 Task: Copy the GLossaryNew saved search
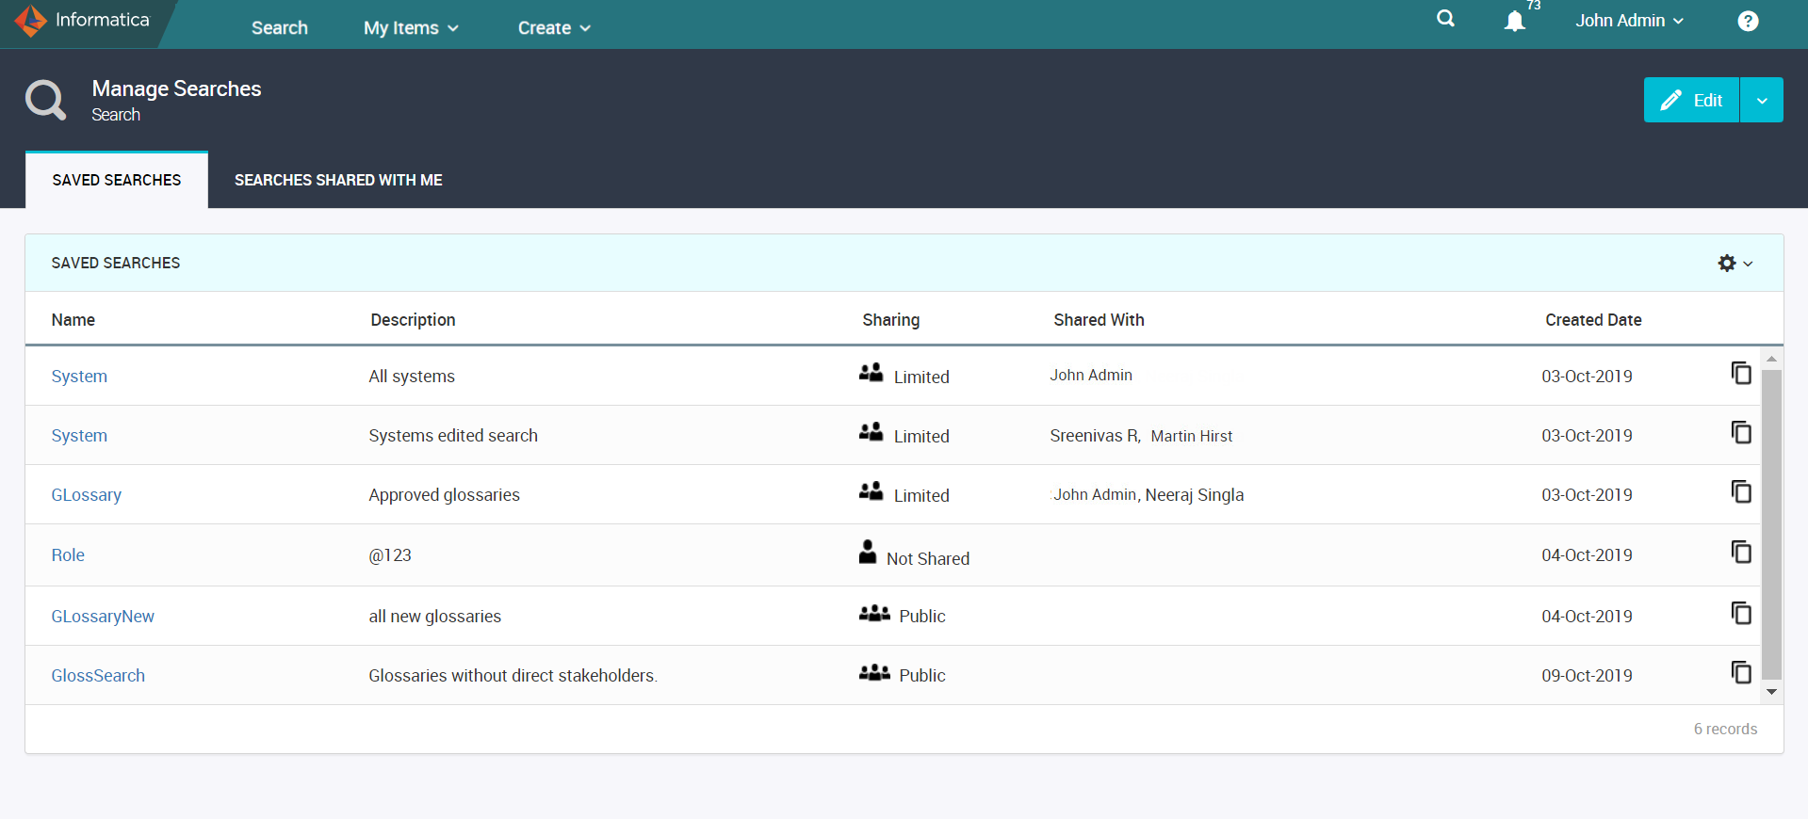[x=1741, y=613]
